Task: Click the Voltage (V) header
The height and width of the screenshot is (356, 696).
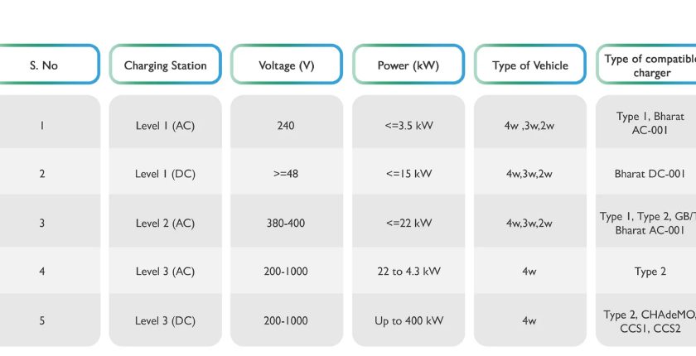Action: 286,65
